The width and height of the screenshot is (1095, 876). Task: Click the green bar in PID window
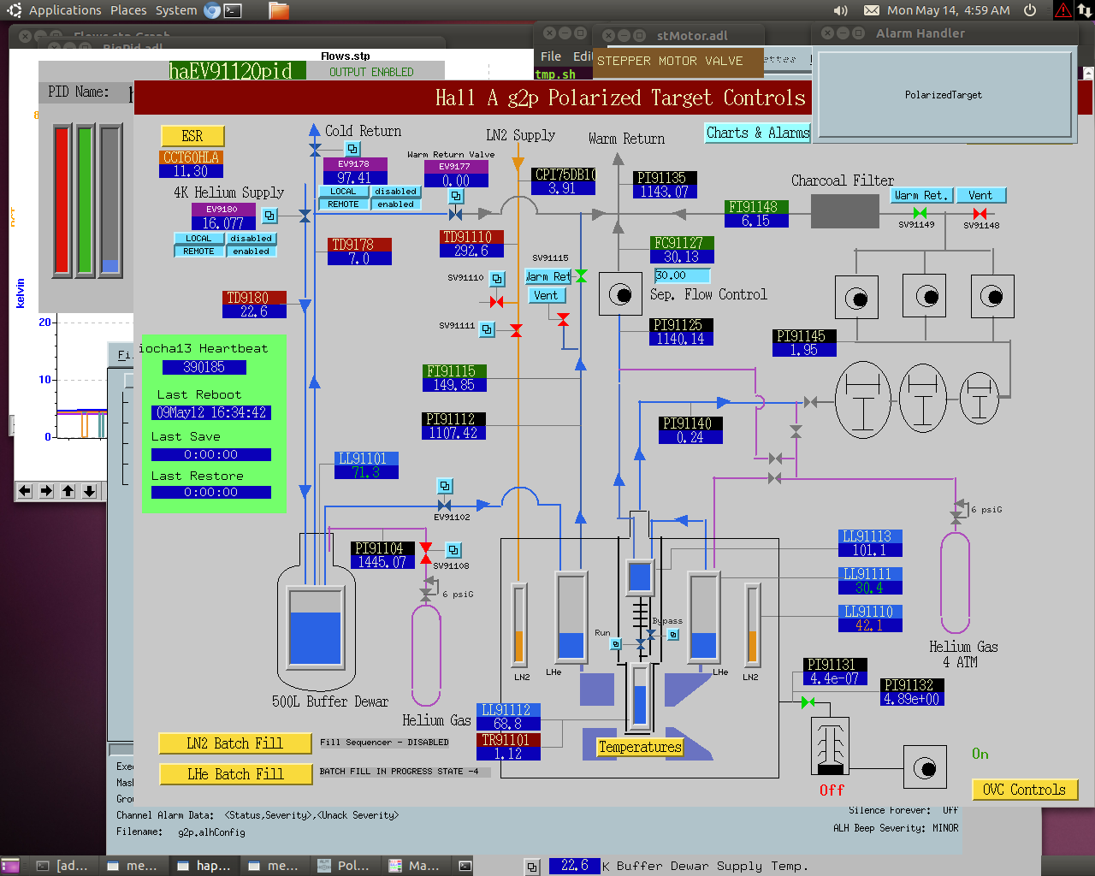[86, 200]
